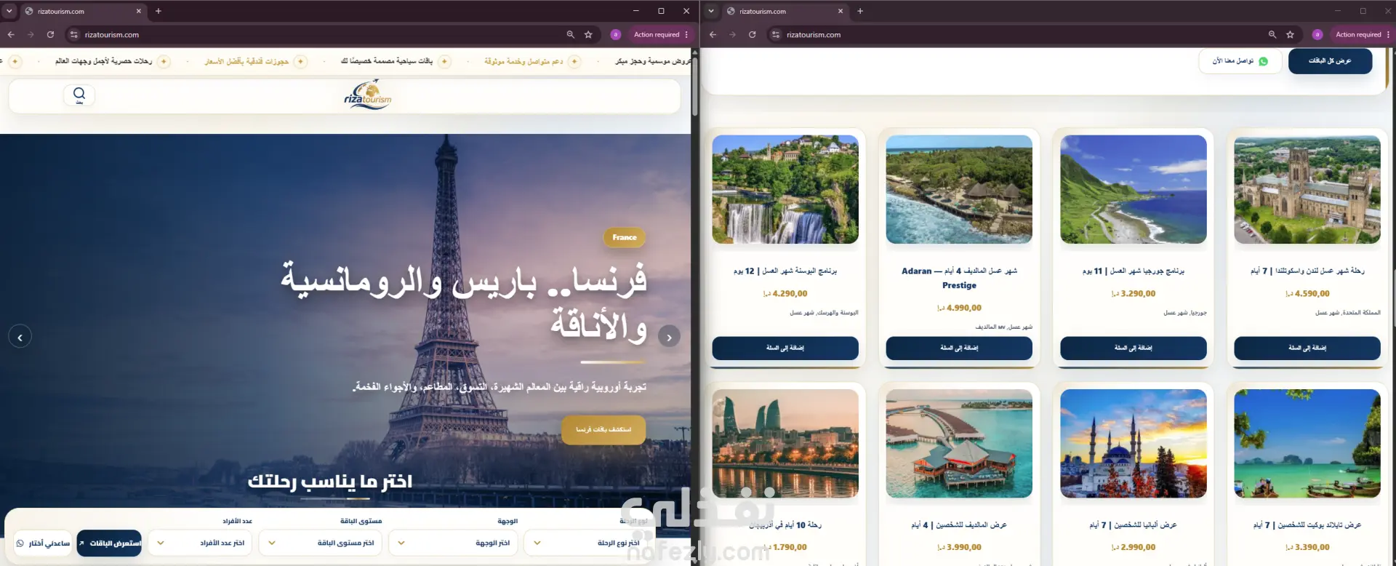This screenshot has width=1396, height=566.
Task: Right window: open the tab search chevron
Action: click(x=711, y=11)
